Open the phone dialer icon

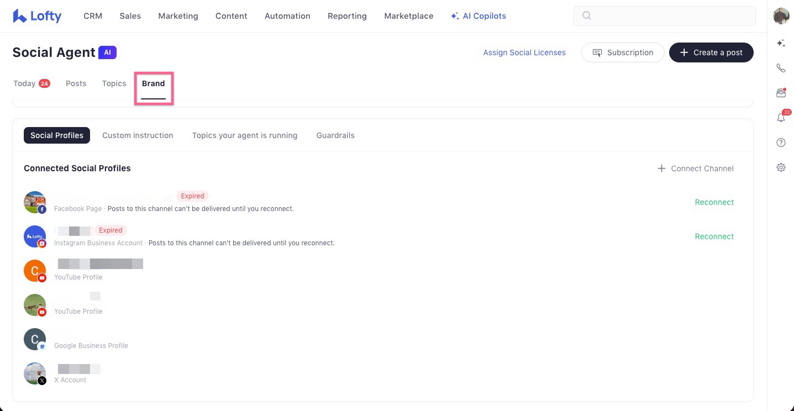tap(781, 68)
